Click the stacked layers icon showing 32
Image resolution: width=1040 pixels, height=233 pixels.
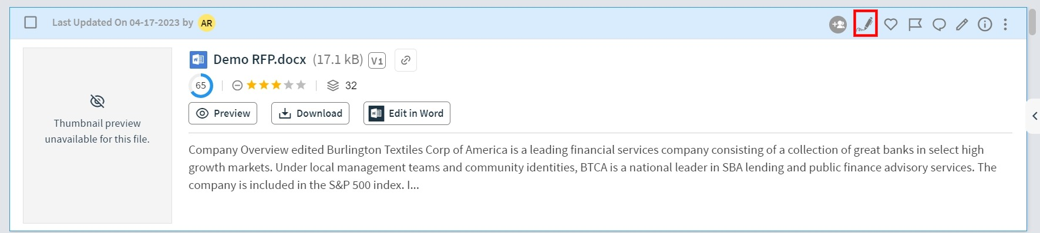point(333,86)
